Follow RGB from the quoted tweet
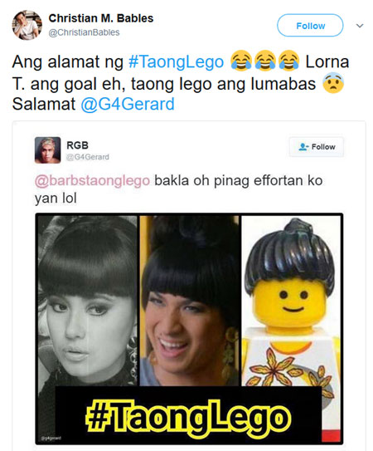The height and width of the screenshot is (451, 373). coord(317,147)
